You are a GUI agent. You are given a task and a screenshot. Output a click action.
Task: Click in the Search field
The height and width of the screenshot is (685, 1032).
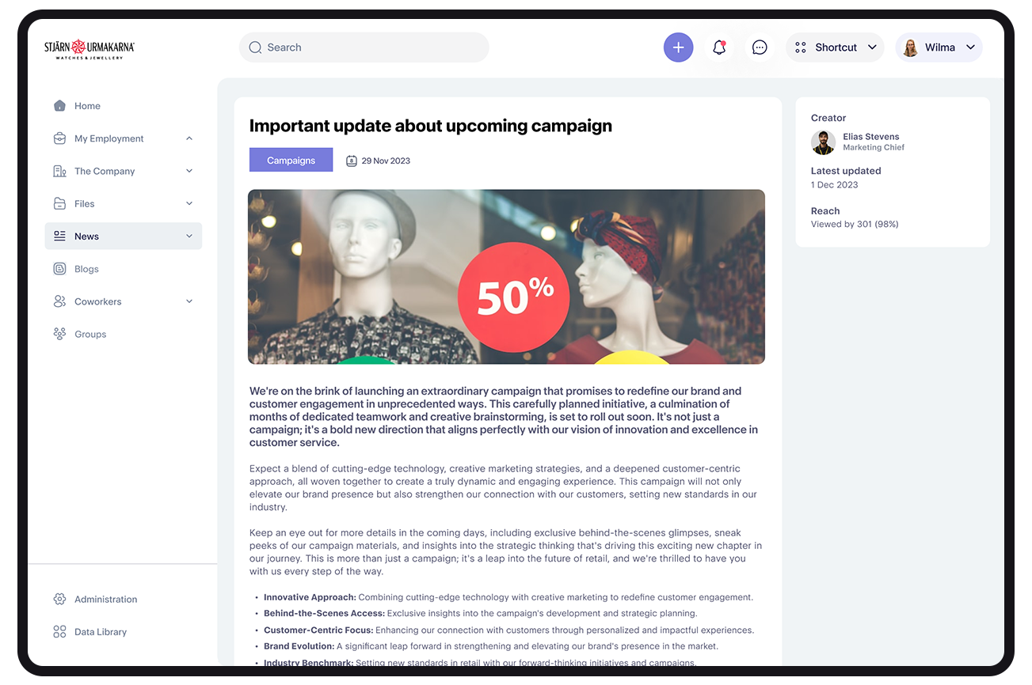364,47
